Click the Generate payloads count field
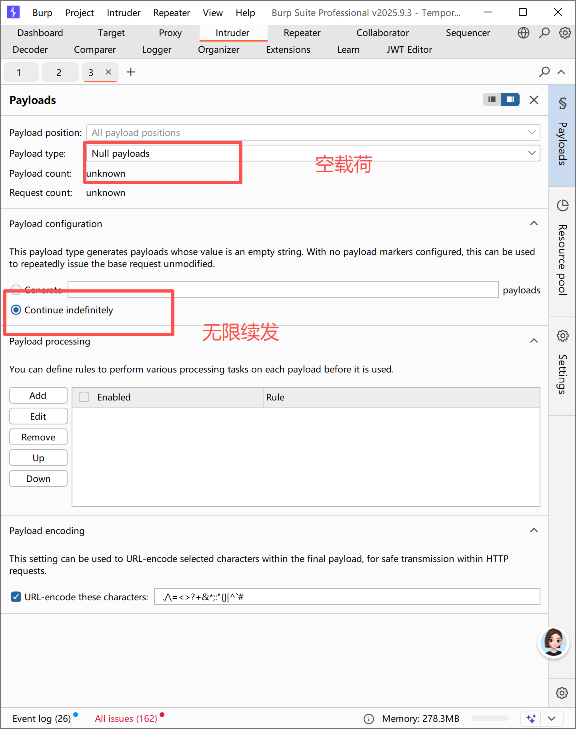The width and height of the screenshot is (576, 729). [x=283, y=290]
